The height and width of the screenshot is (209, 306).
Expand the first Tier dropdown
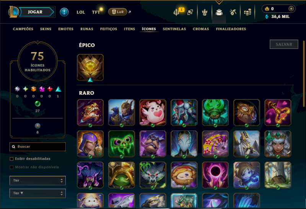click(37, 180)
